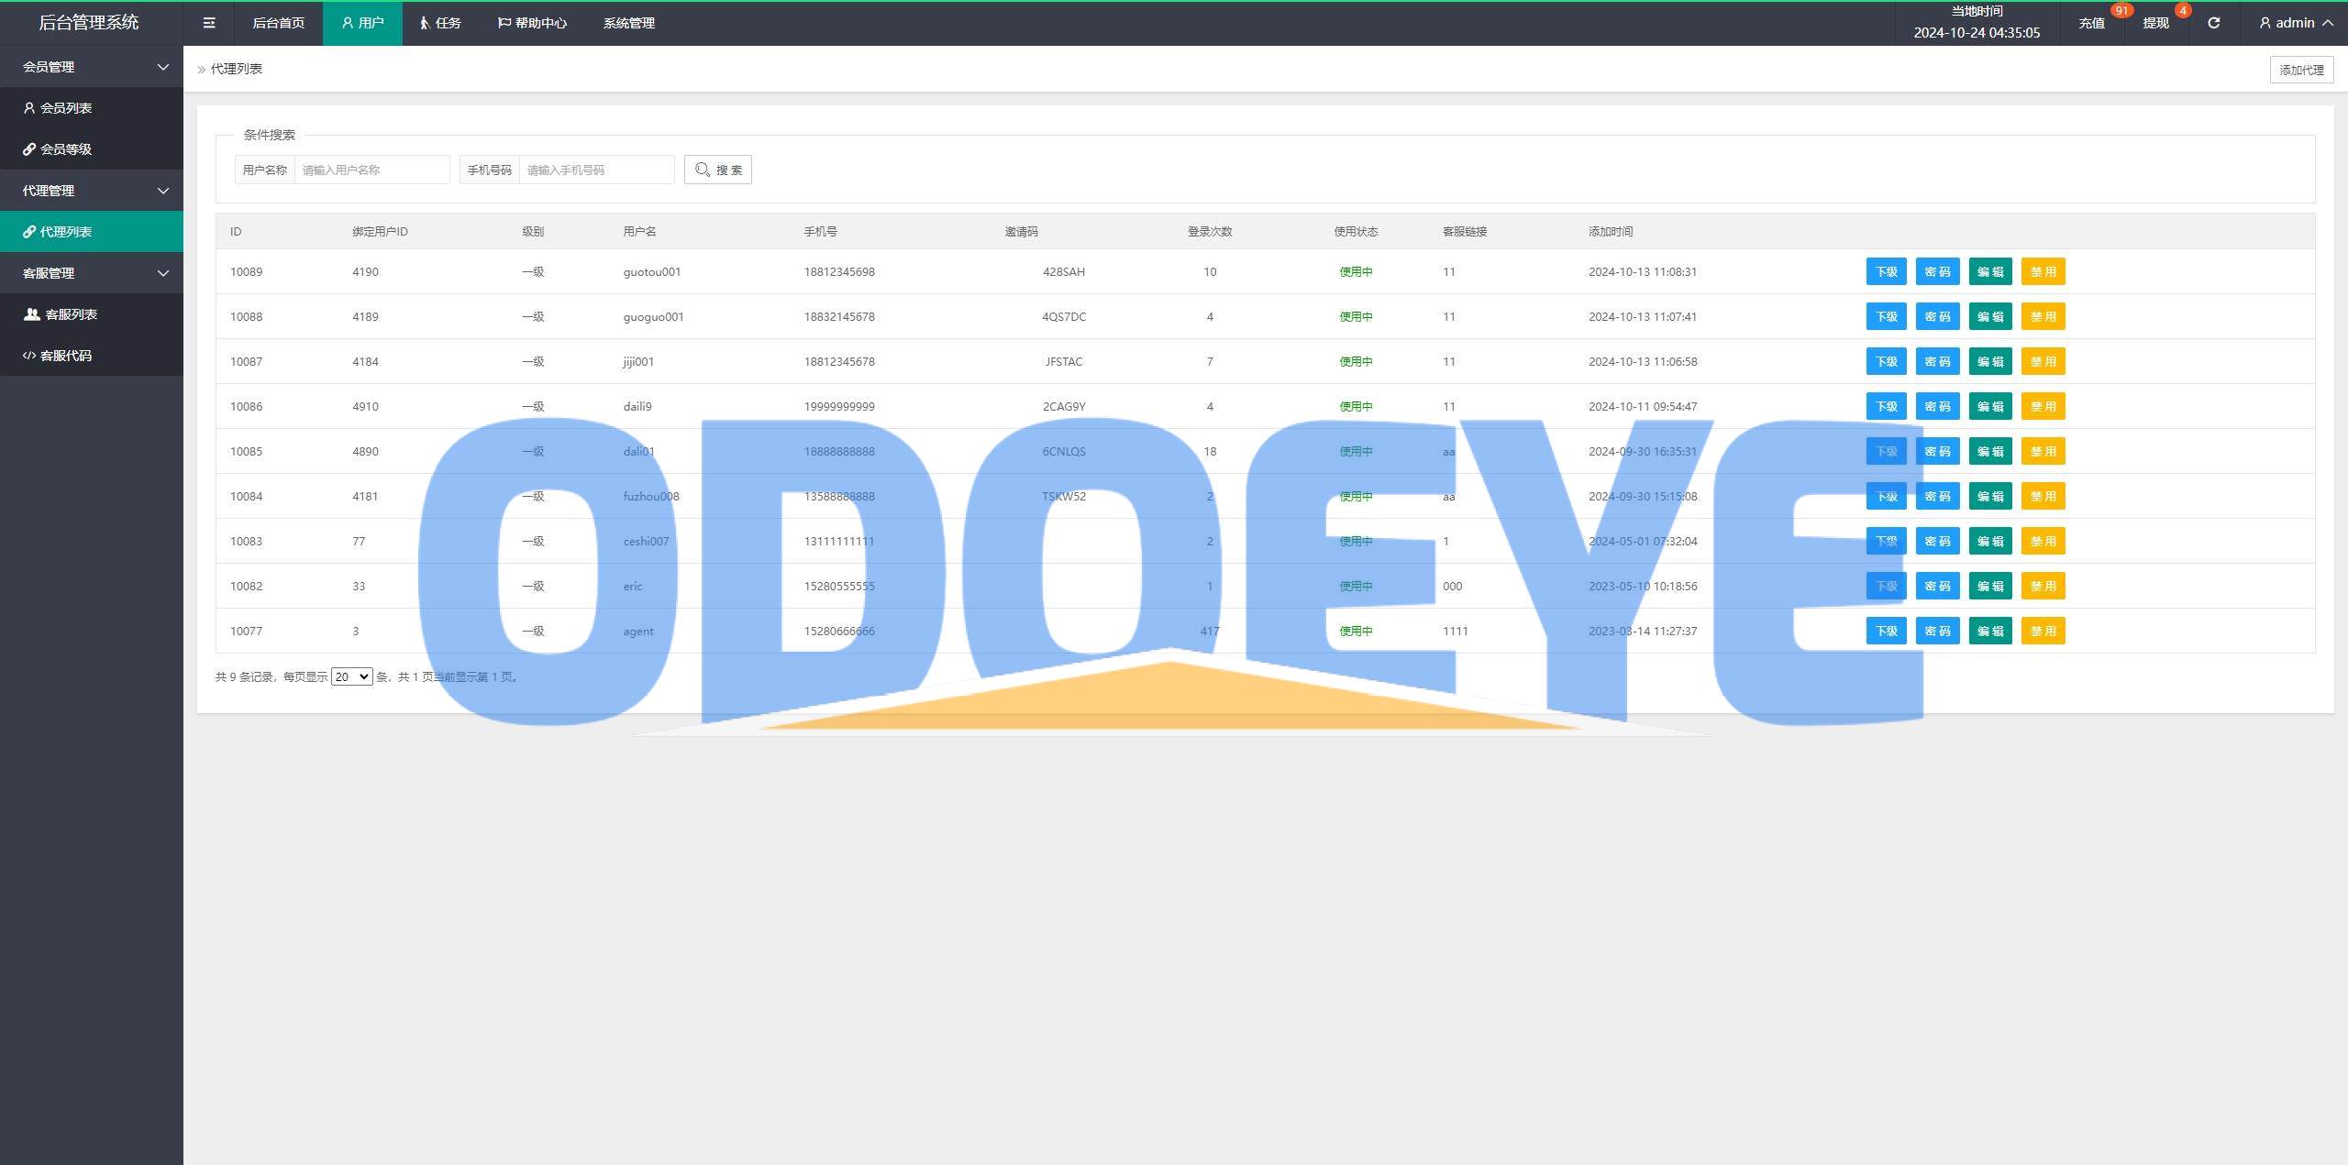Screen dimensions: 2348x1165
Task: Collapse the 会员管理 sidebar group
Action: point(92,67)
